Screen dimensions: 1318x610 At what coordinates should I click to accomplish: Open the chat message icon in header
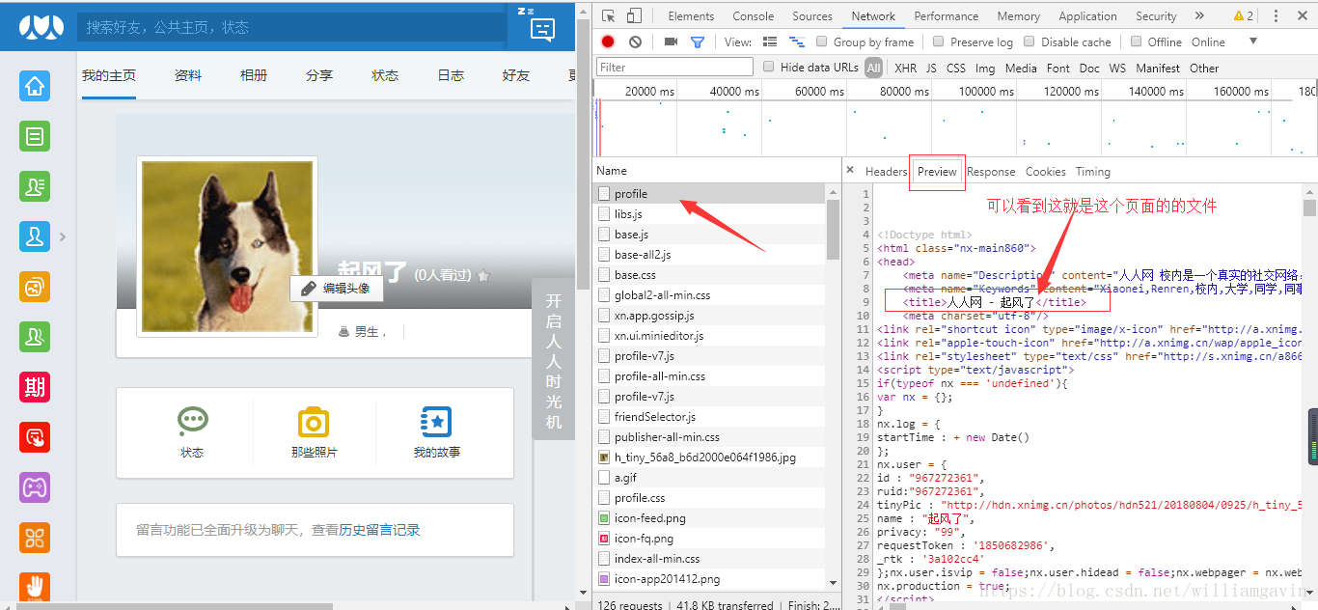[x=543, y=28]
